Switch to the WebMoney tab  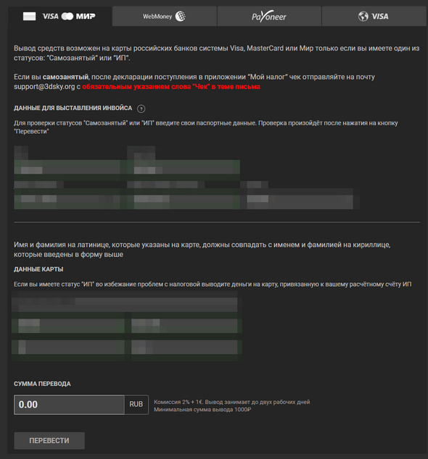(164, 17)
